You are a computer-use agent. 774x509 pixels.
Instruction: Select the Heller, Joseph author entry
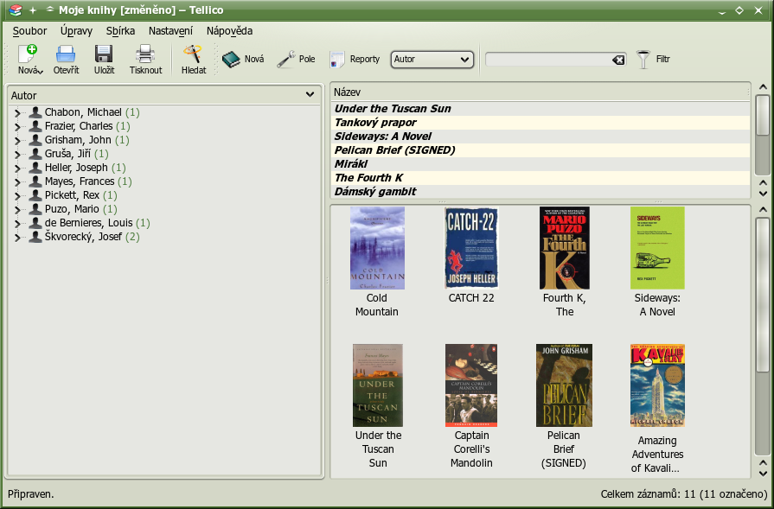point(86,168)
